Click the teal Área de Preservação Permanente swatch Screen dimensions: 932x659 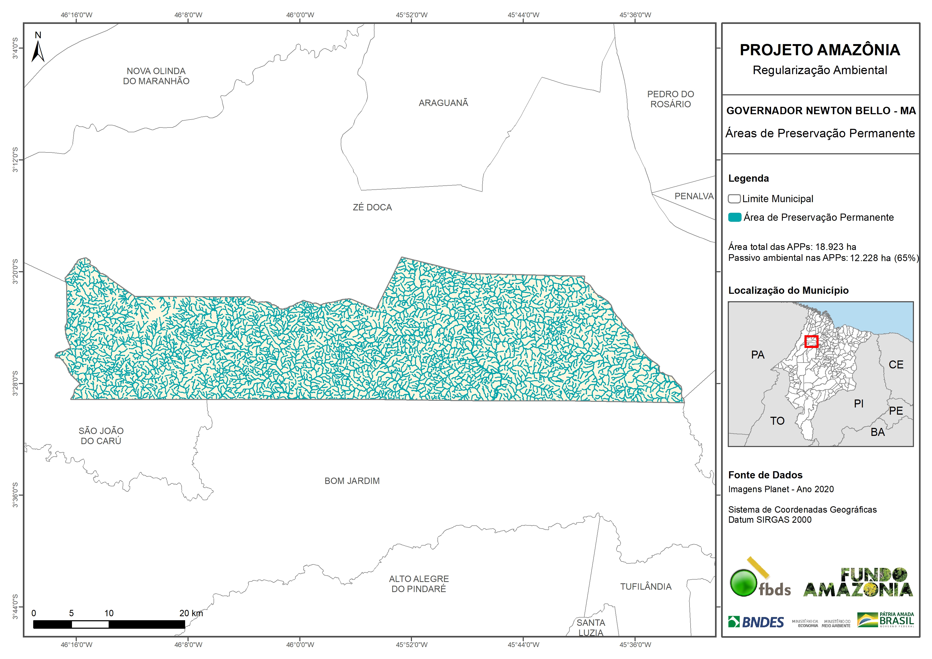coord(734,217)
